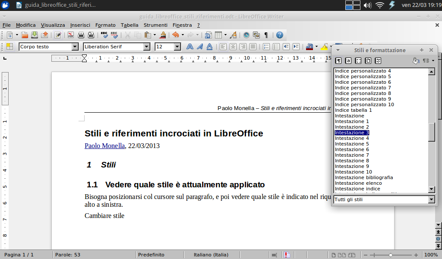Apply font color swatch to text
The image size is (442, 259).
309,47
